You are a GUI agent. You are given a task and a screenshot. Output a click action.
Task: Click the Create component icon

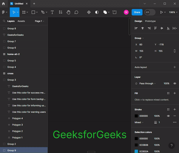pyautogui.click(x=89, y=12)
